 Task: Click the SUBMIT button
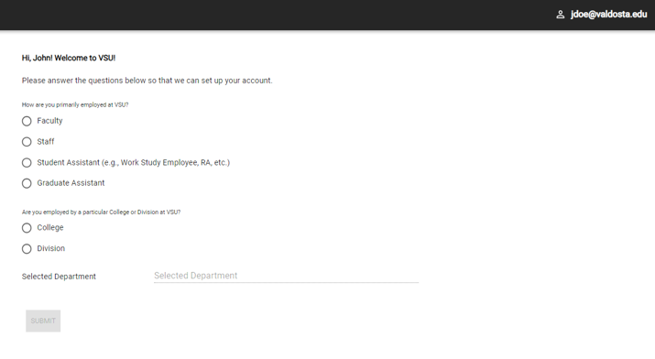coord(43,321)
